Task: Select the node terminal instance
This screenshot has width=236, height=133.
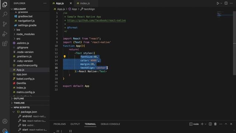Action: [194, 124]
